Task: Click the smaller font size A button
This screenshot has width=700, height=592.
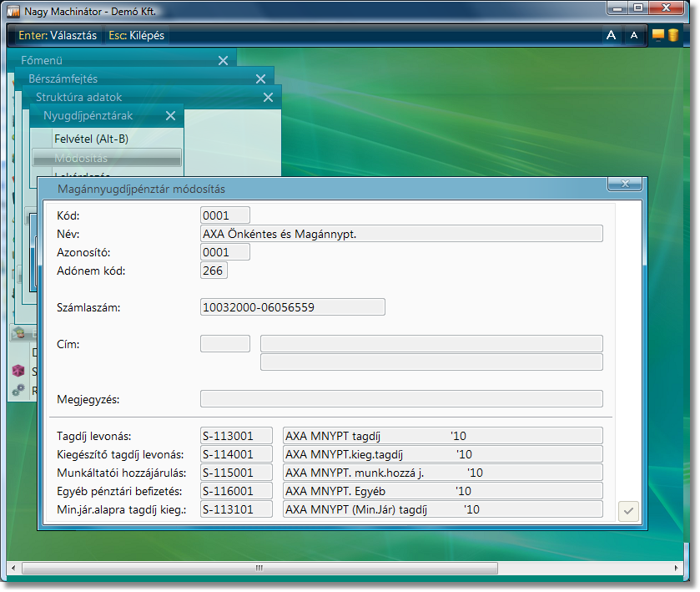Action: 633,35
